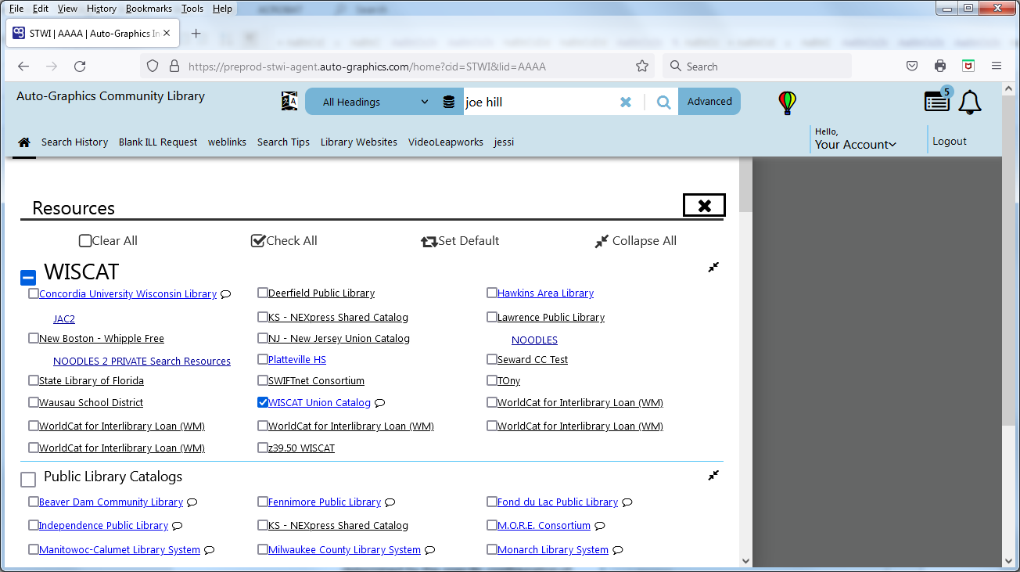
Task: Click comment icon beside Milwaukee County Library System
Action: (x=429, y=550)
